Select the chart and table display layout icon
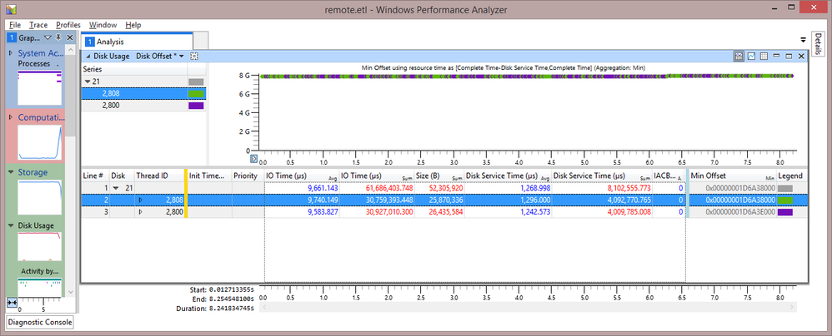 click(x=739, y=56)
